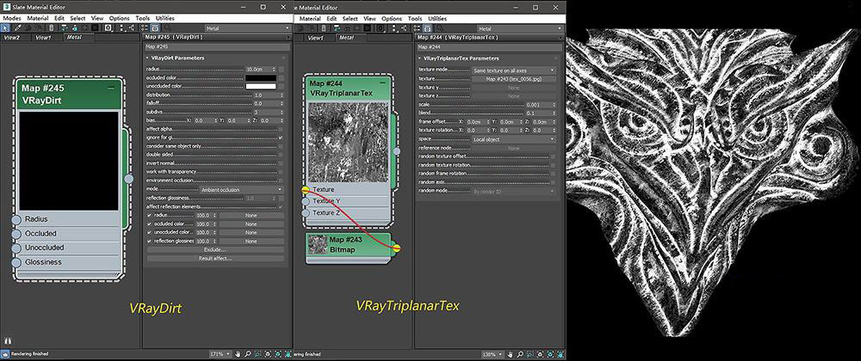
Task: Toggle Parameter Editor icon in right editor toolbar
Action: [427, 28]
